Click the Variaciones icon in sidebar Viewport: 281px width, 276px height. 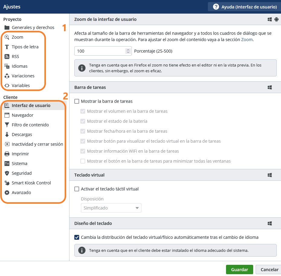7,76
